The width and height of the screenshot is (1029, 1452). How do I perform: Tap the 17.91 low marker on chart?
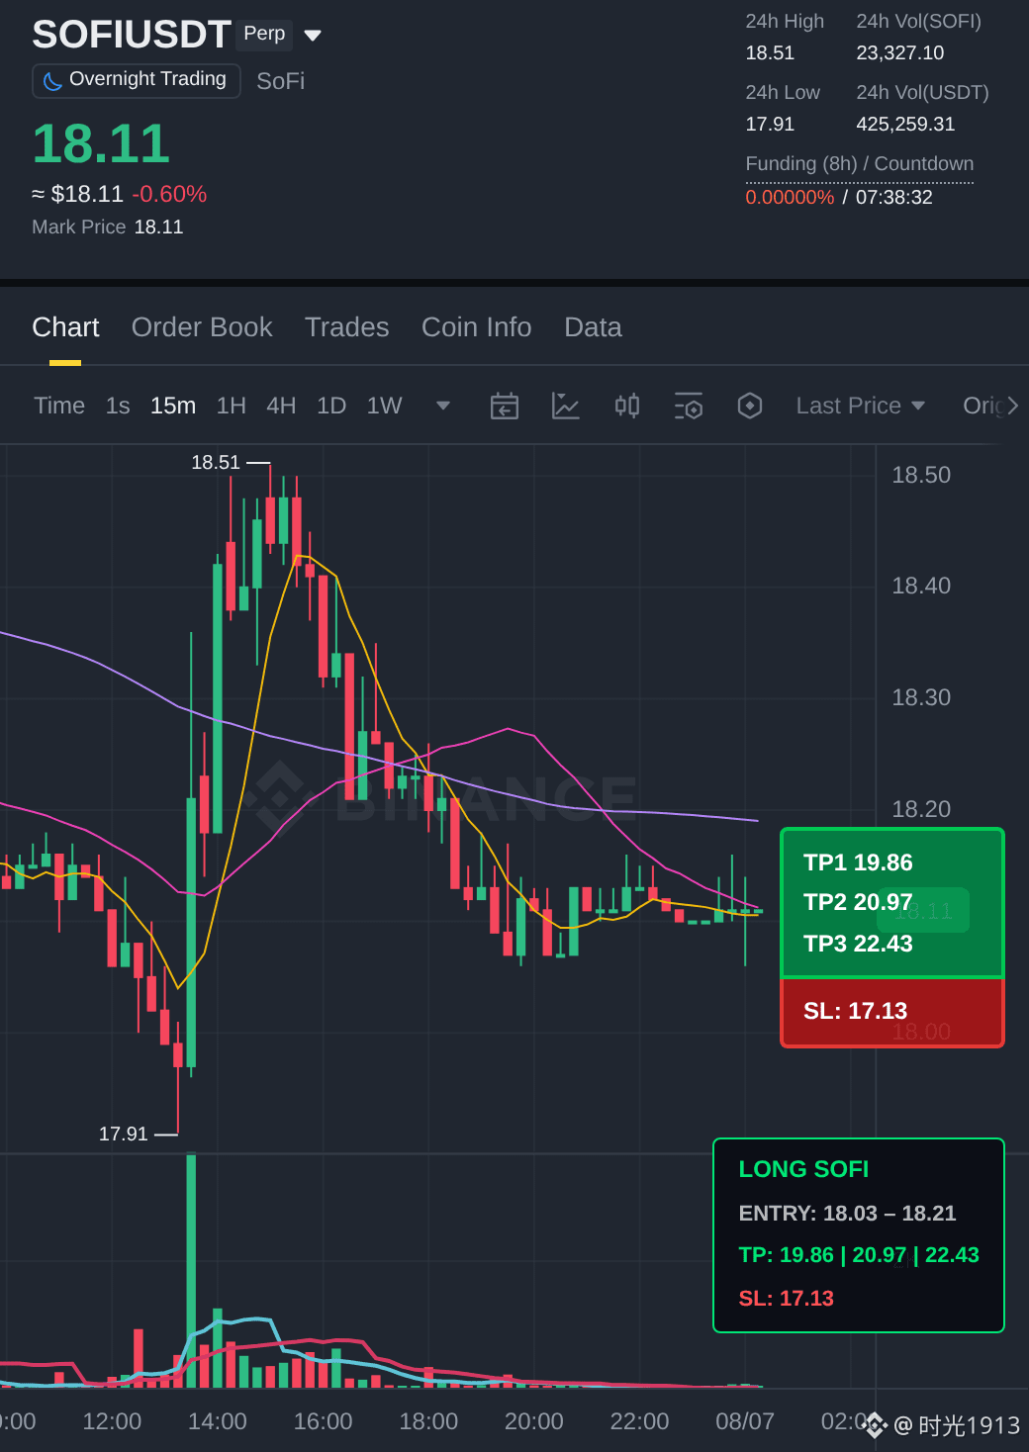[124, 1134]
